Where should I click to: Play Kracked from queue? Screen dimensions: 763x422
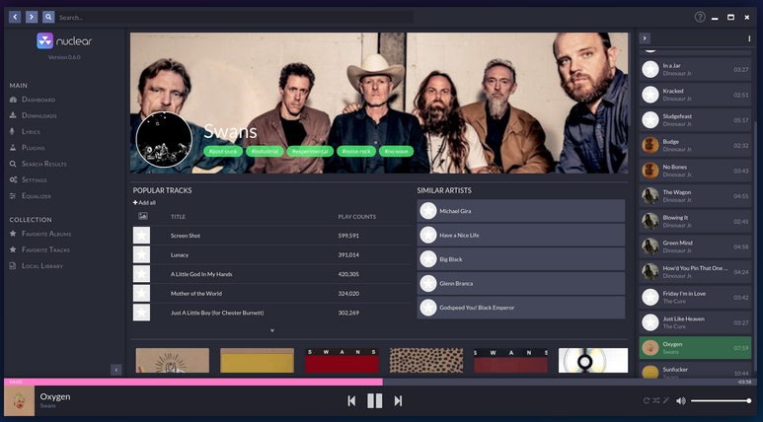(x=695, y=95)
